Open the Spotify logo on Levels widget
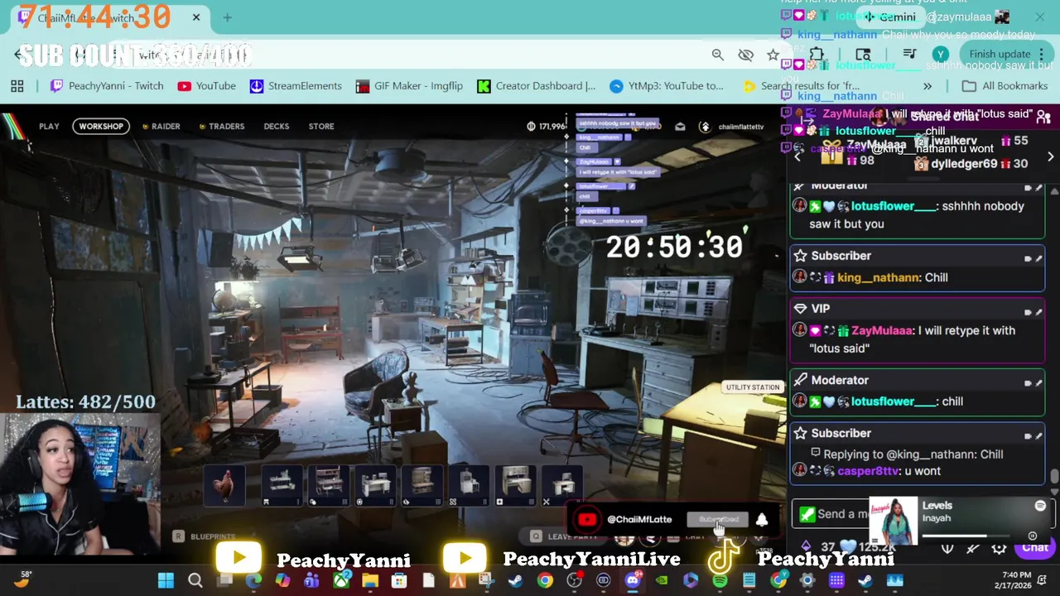The image size is (1060, 596). (1040, 506)
